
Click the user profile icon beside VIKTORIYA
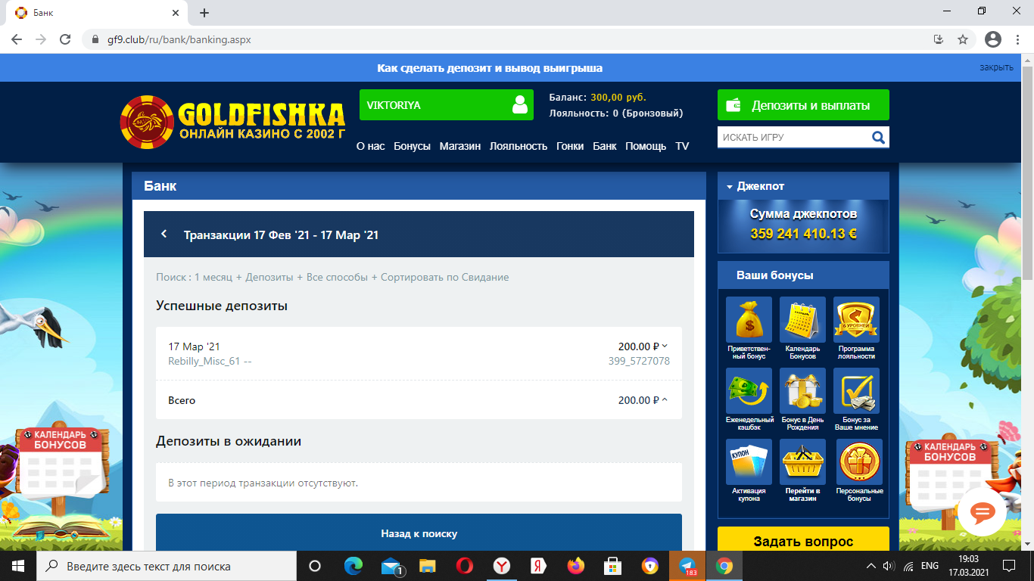(519, 105)
